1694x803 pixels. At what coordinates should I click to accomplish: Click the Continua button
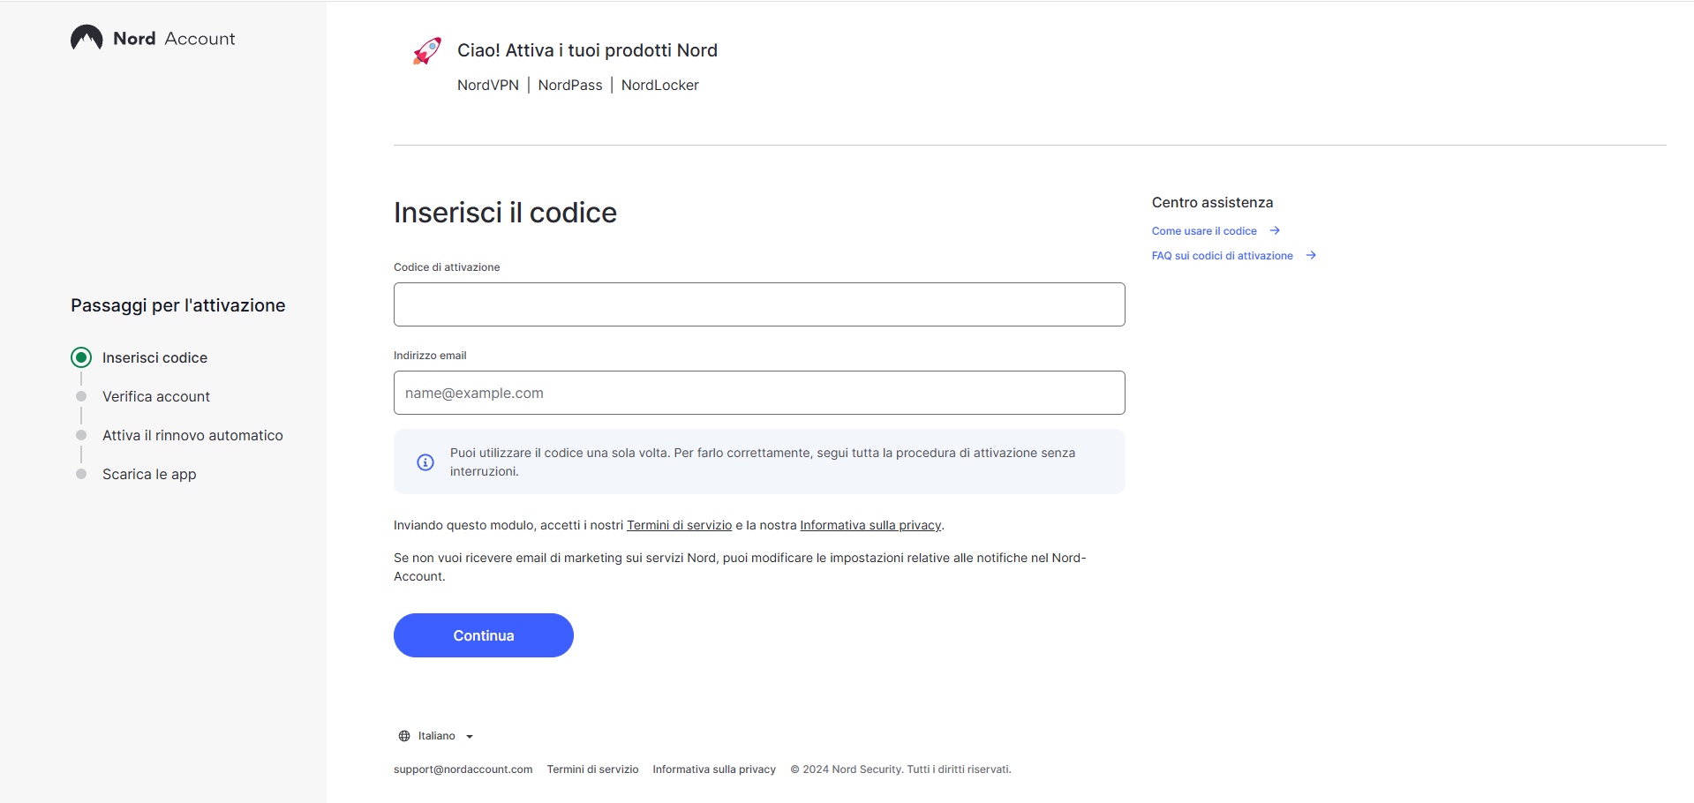point(483,634)
